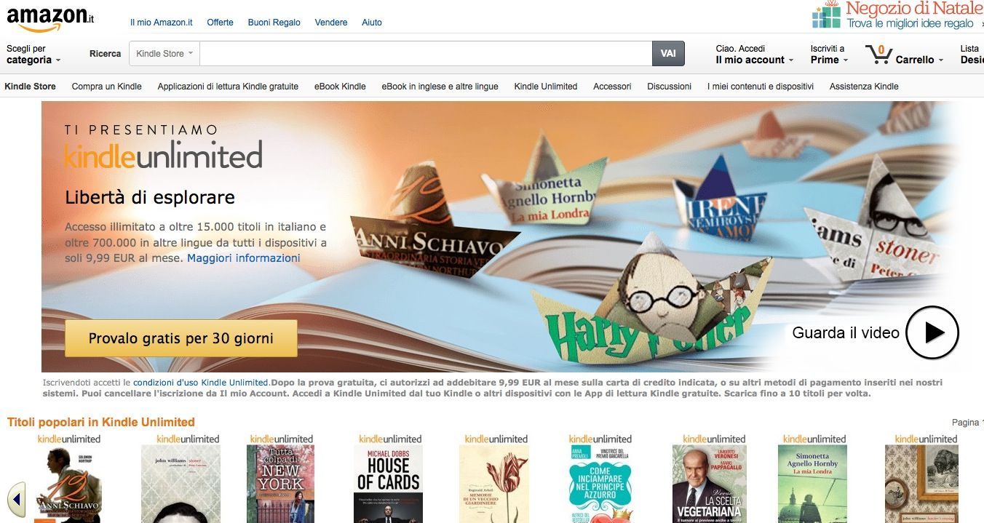Open the Negozio di Natale gift banner
The image size is (984, 523).
[897, 16]
